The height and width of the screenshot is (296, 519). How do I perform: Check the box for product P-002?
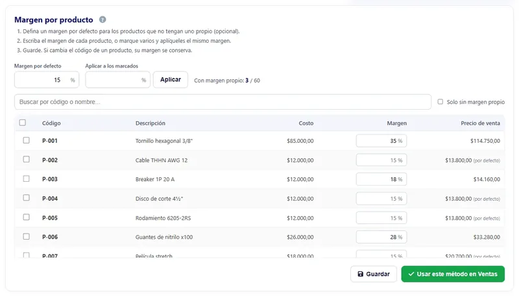[x=26, y=160]
